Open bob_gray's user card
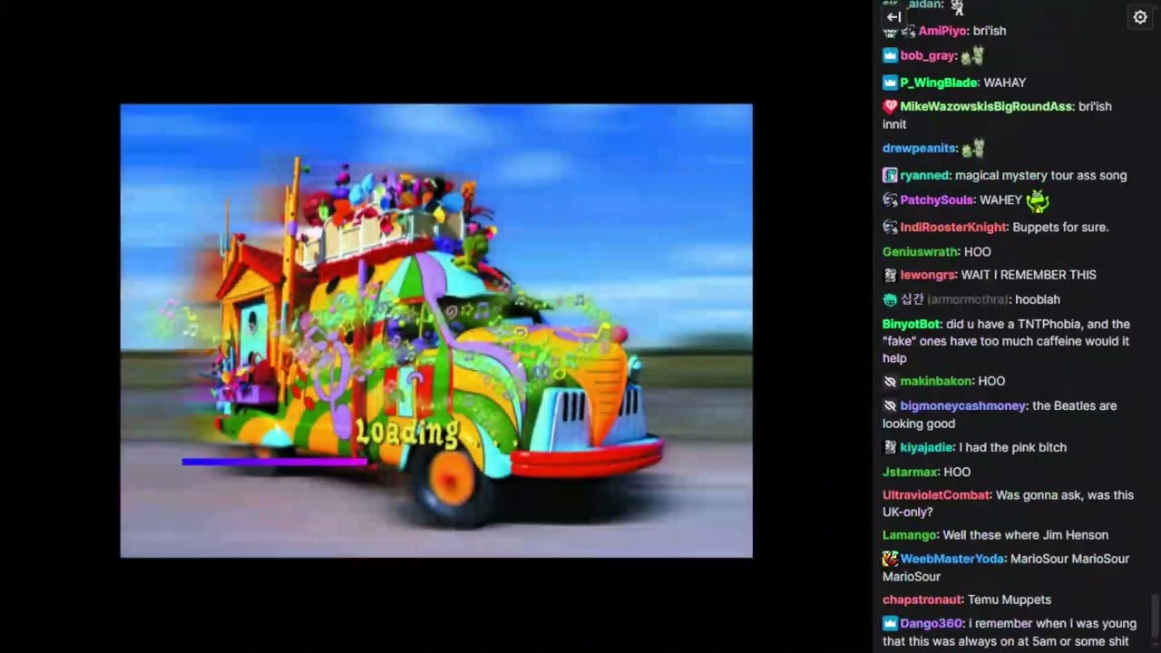1161x653 pixels. pyautogui.click(x=928, y=56)
